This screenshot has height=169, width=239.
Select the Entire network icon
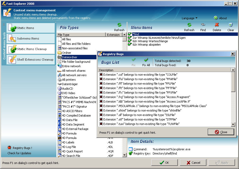(x=60, y=66)
